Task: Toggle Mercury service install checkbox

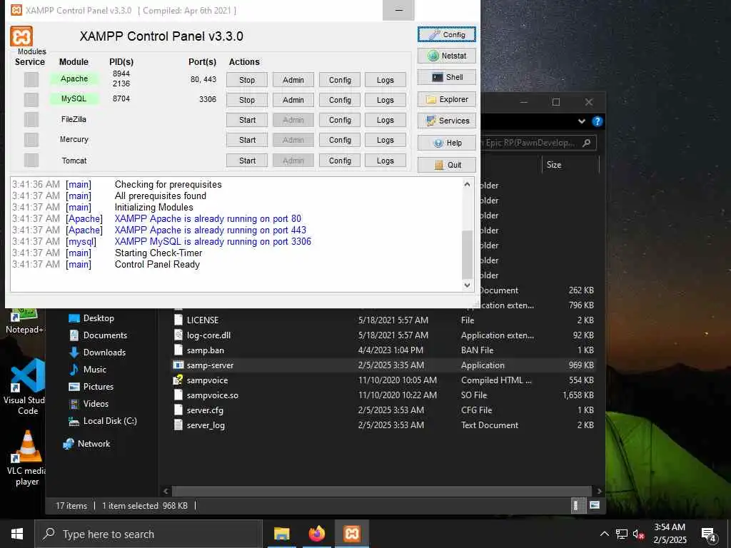Action: point(31,139)
